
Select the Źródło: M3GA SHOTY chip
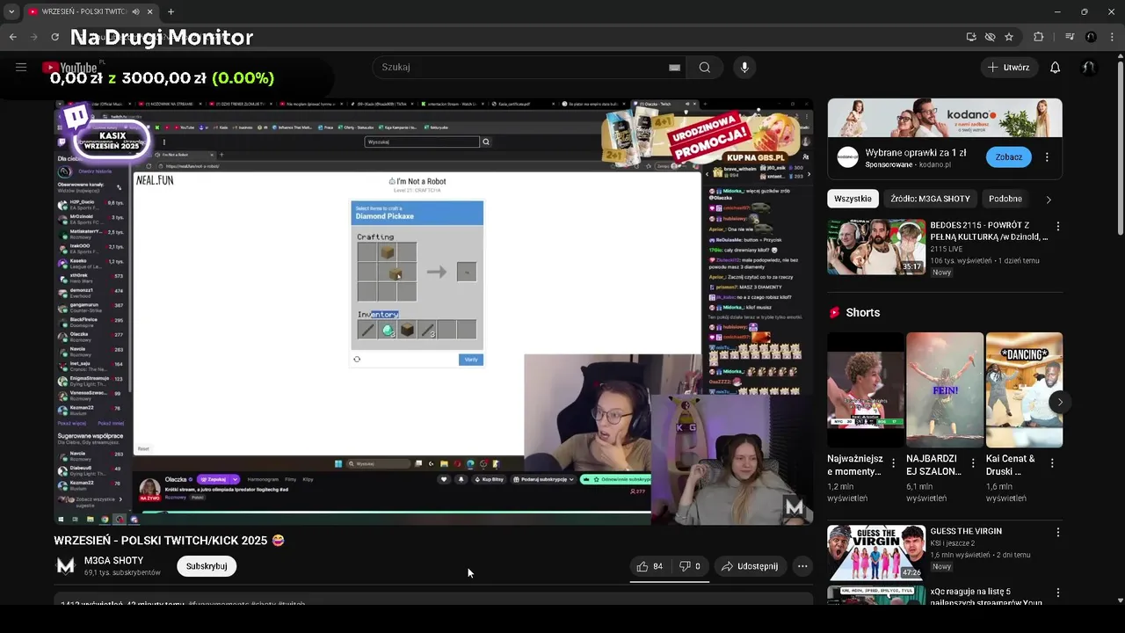click(930, 199)
